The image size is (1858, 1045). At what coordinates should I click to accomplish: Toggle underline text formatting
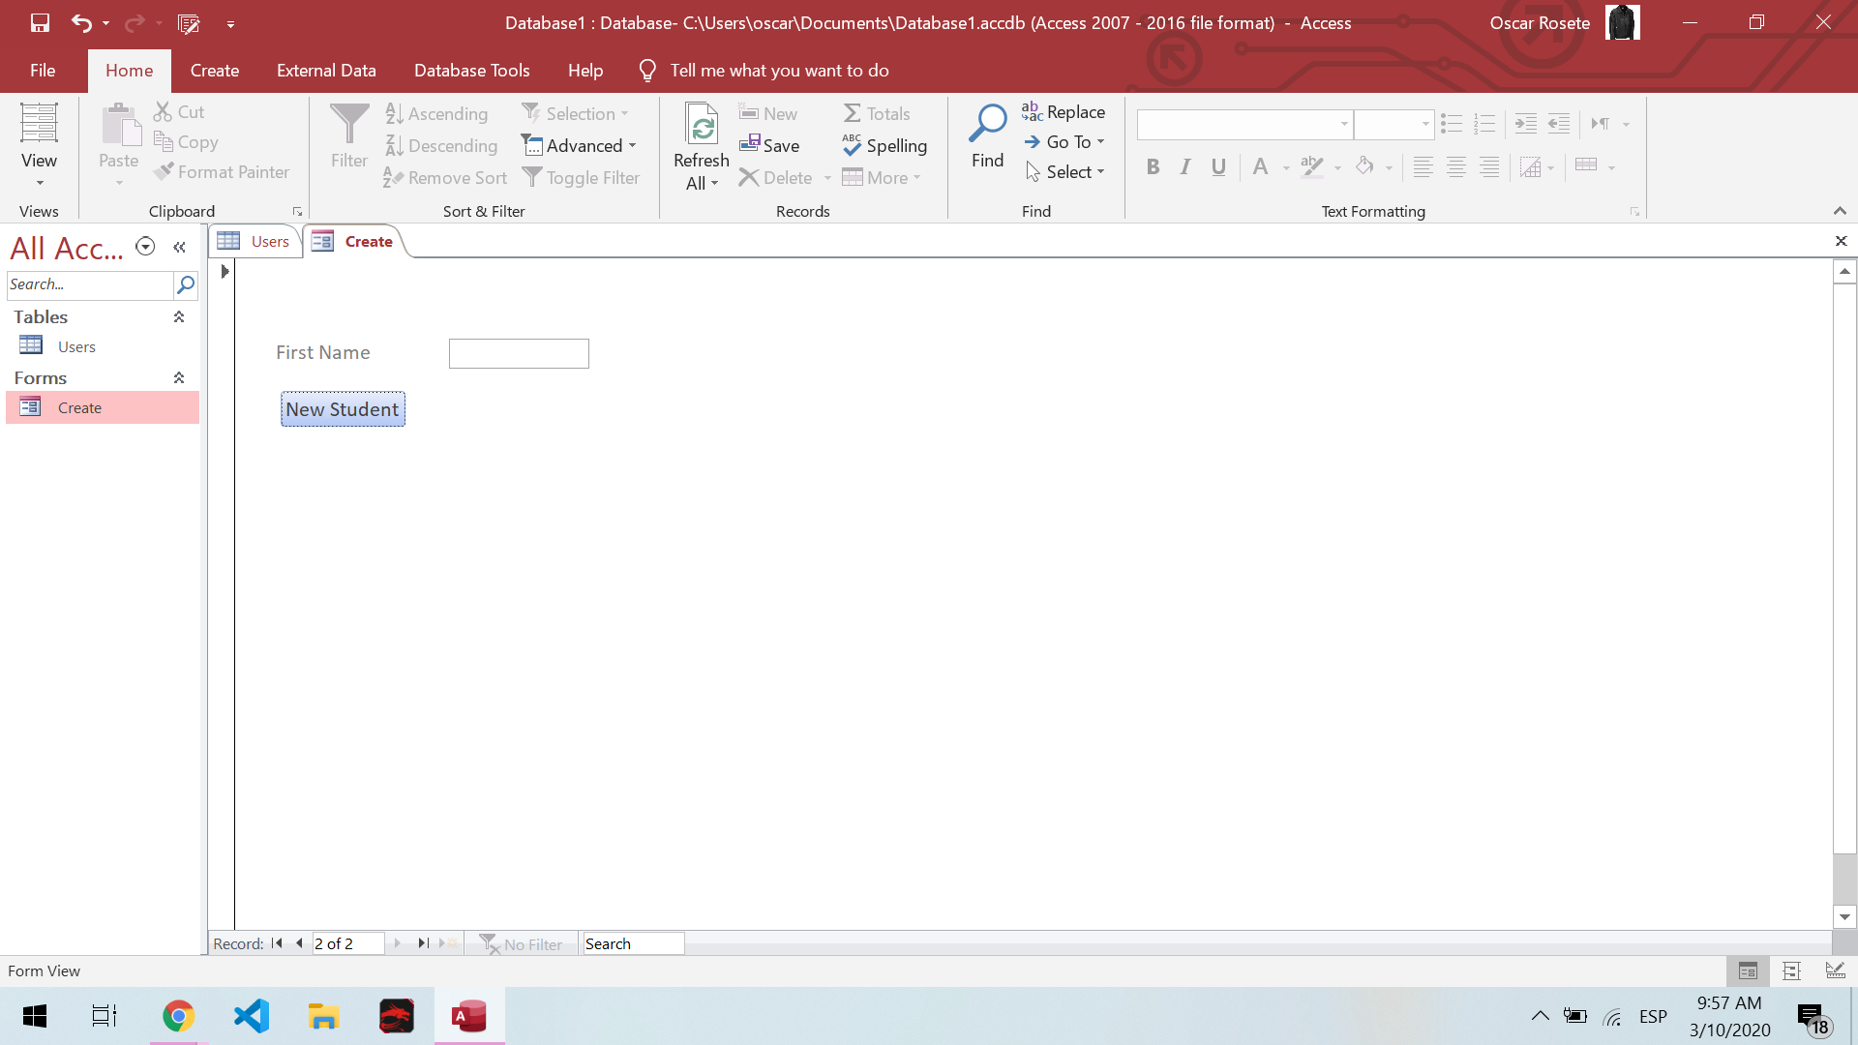point(1218,167)
